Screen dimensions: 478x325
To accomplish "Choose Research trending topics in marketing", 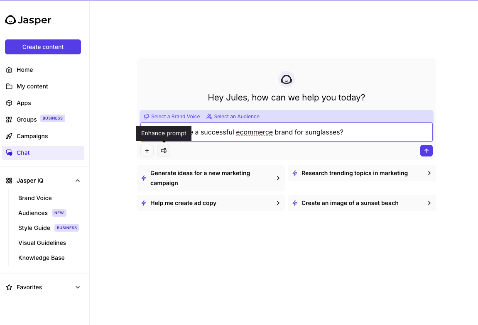I will [x=362, y=173].
